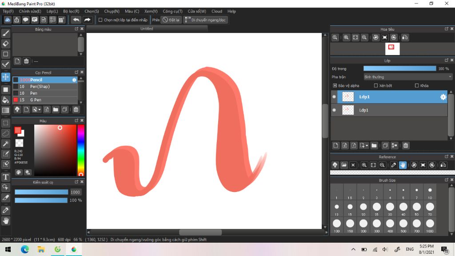Click the Độ trong layer opacity slider
Image resolution: width=455 pixels, height=256 pixels.
coord(399,68)
